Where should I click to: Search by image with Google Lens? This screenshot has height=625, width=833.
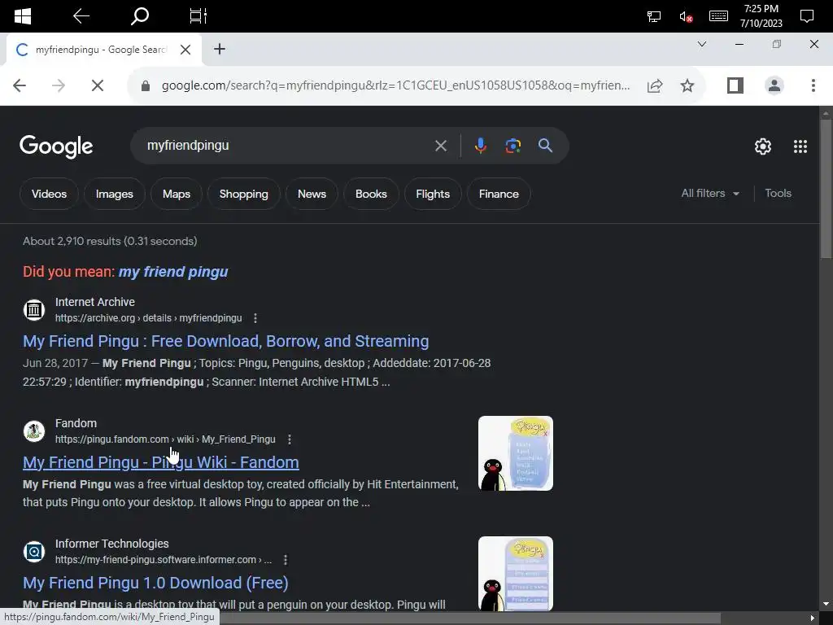tap(512, 146)
